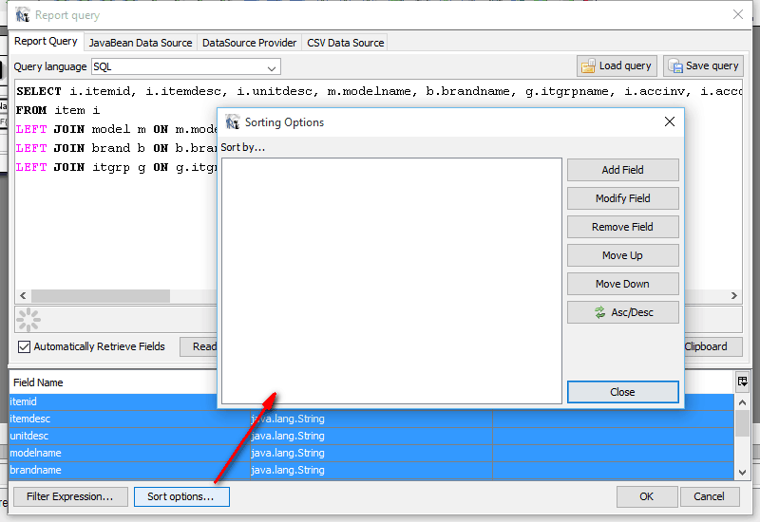
Task: Select the CSV Data Source tab
Action: pos(345,43)
